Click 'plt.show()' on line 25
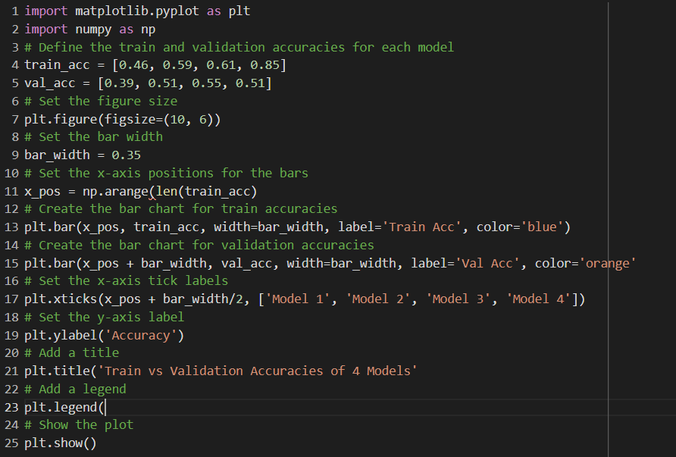This screenshot has width=676, height=457. tap(61, 443)
